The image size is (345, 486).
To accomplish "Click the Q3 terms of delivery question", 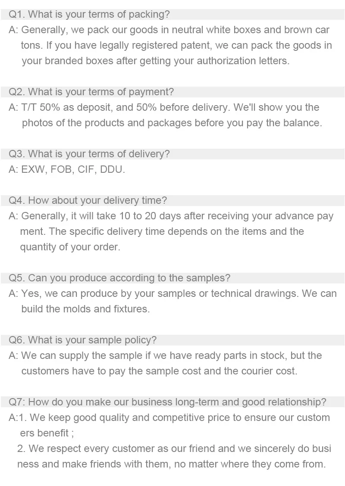I will (89, 154).
